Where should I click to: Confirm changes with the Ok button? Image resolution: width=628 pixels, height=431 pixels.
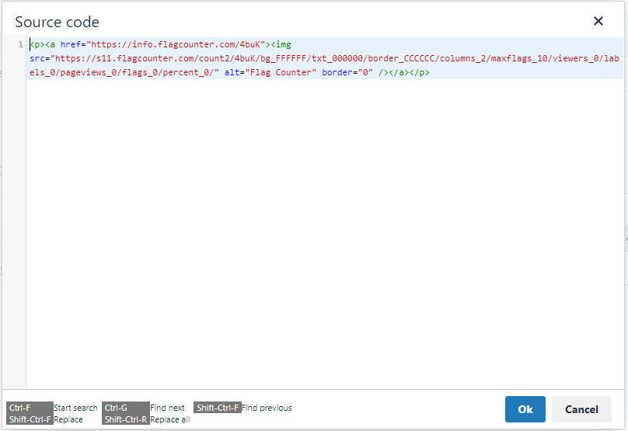pos(525,409)
